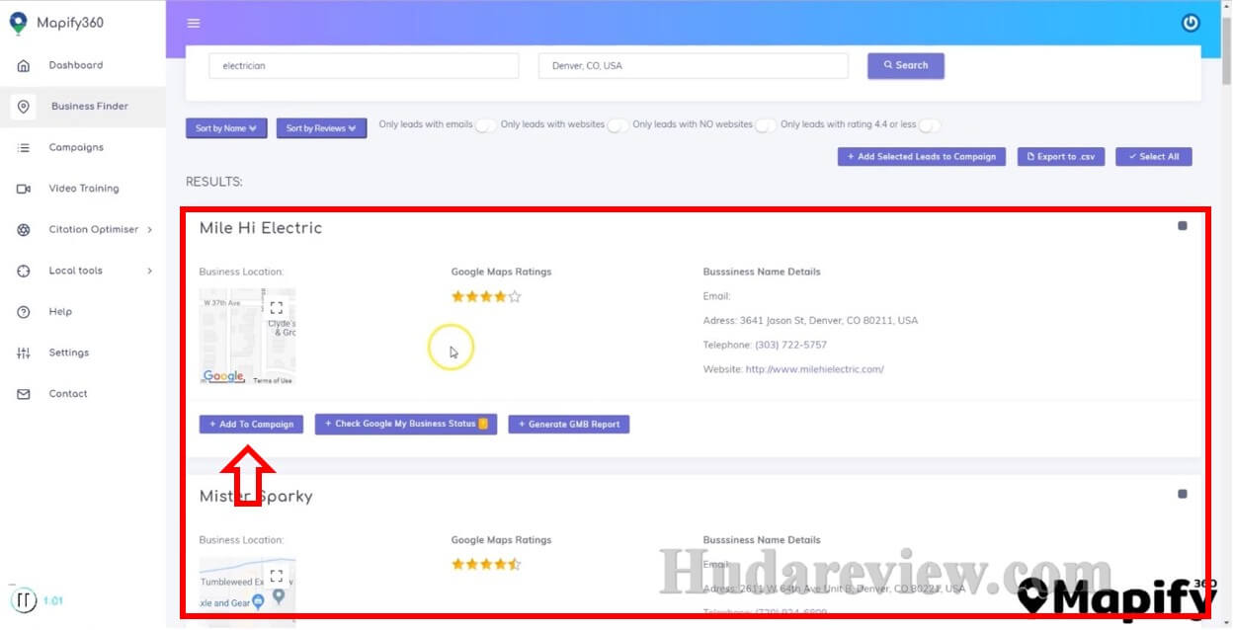The height and width of the screenshot is (630, 1234).
Task: Click the Local tools crosshair icon
Action: [24, 271]
